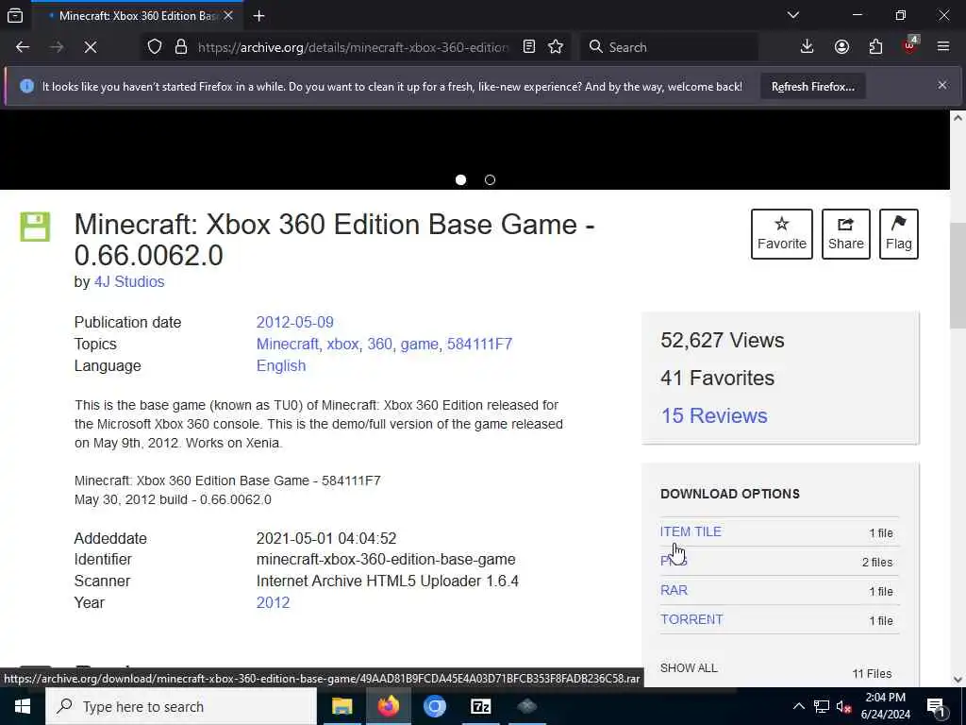Click the scrollbar down arrow
The height and width of the screenshot is (725, 966).
(x=958, y=680)
